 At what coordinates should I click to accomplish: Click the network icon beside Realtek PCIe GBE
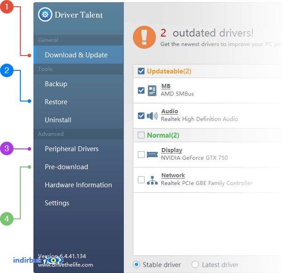pyautogui.click(x=152, y=180)
